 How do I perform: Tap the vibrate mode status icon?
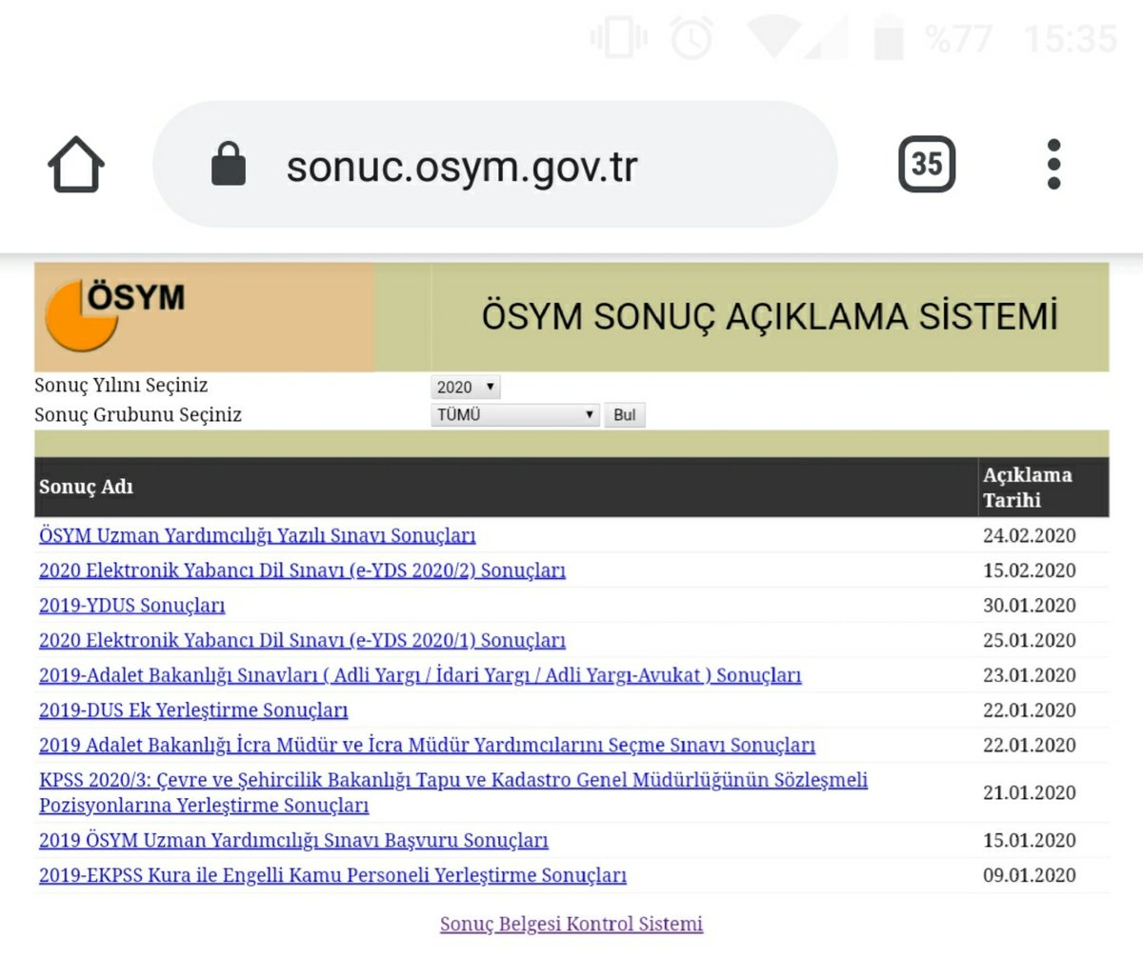point(618,39)
